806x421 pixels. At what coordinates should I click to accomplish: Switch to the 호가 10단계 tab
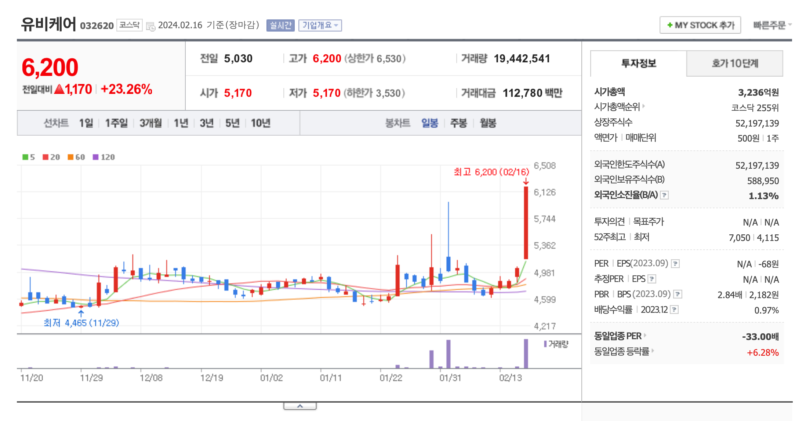tap(735, 63)
